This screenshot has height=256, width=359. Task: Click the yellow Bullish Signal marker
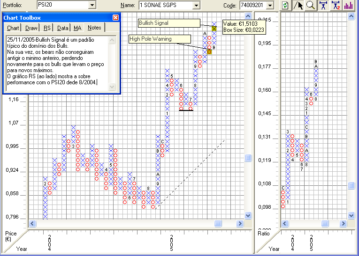[214, 29]
